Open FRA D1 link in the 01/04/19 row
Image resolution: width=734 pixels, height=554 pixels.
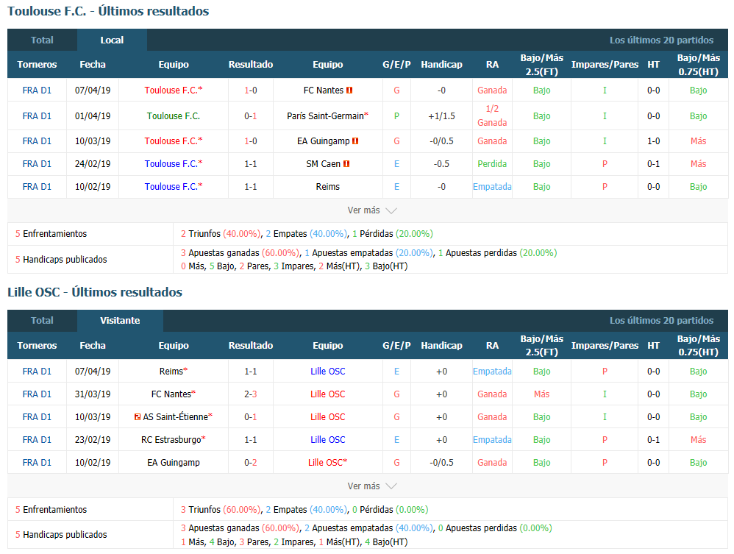[x=37, y=116]
